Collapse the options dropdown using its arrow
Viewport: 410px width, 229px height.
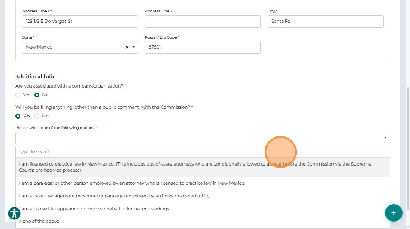point(385,138)
